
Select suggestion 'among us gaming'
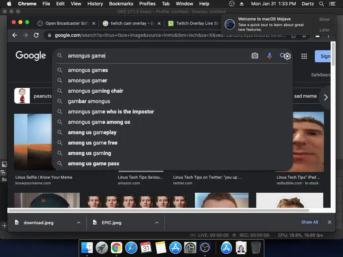173,153
